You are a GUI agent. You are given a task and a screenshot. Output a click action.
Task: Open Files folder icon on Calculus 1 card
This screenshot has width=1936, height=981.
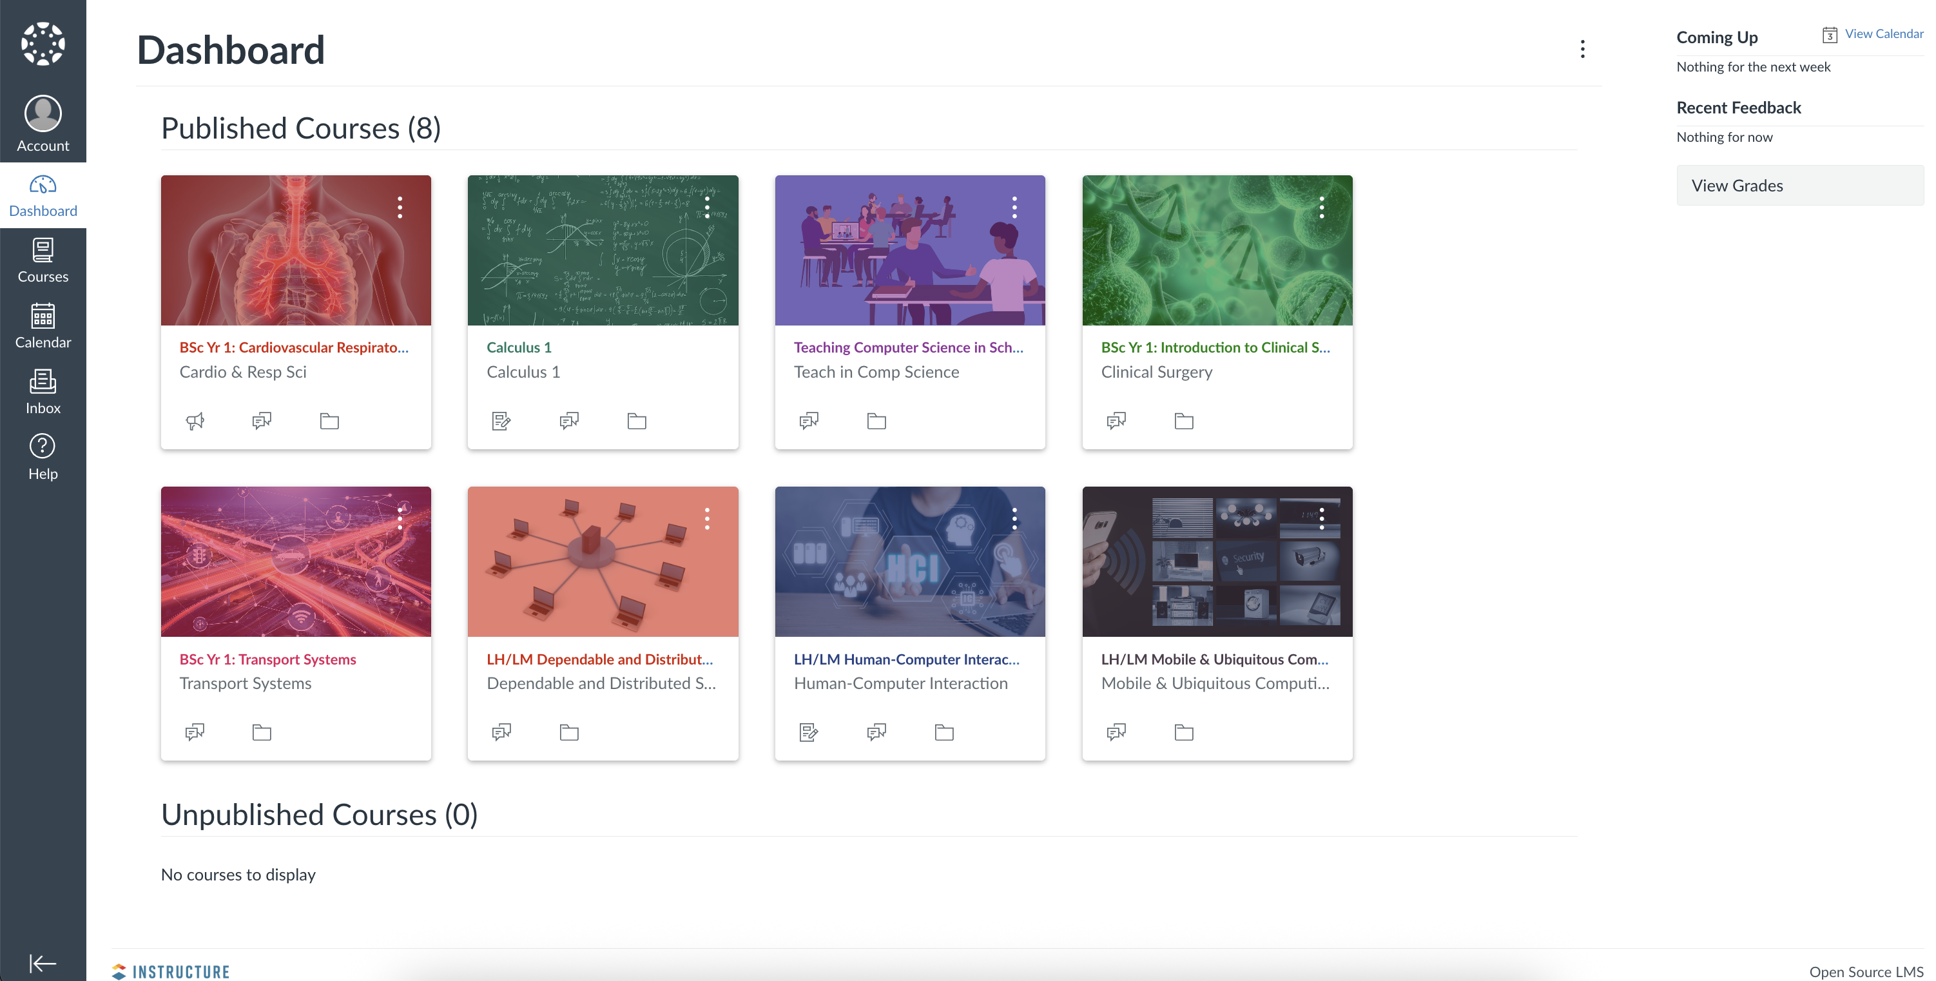[637, 421]
